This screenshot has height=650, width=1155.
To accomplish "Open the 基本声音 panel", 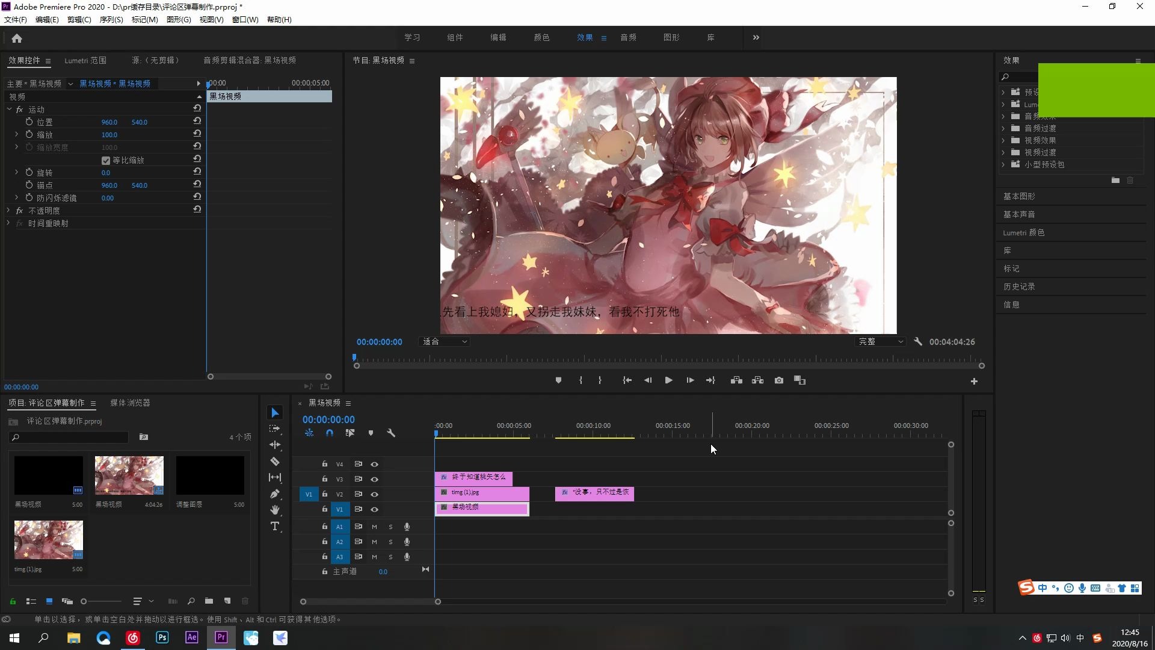I will [1019, 214].
